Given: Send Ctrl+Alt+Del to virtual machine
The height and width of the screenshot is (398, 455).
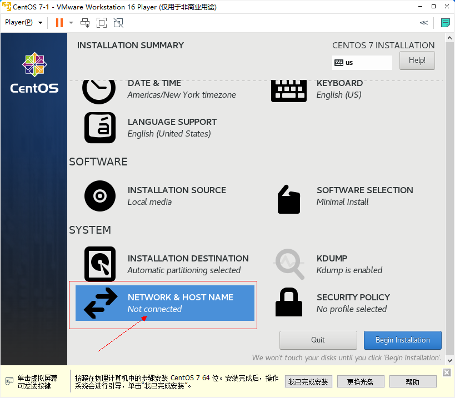Looking at the screenshot, I should 85,23.
